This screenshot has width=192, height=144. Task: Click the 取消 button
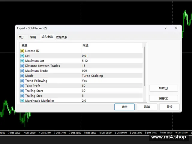147,107
